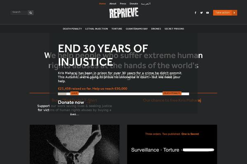Open the Secret Prisons category
The height and width of the screenshot is (164, 247).
pyautogui.click(x=174, y=29)
